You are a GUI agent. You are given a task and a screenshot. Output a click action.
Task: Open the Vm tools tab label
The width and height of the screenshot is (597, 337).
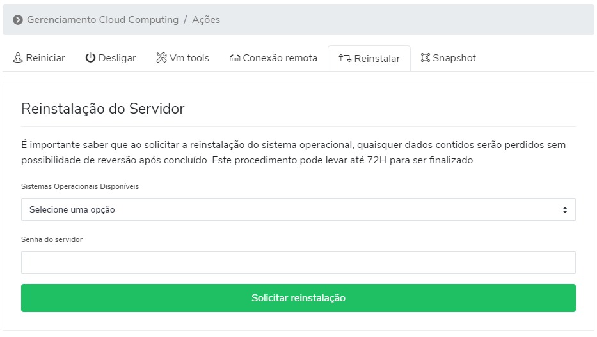189,57
